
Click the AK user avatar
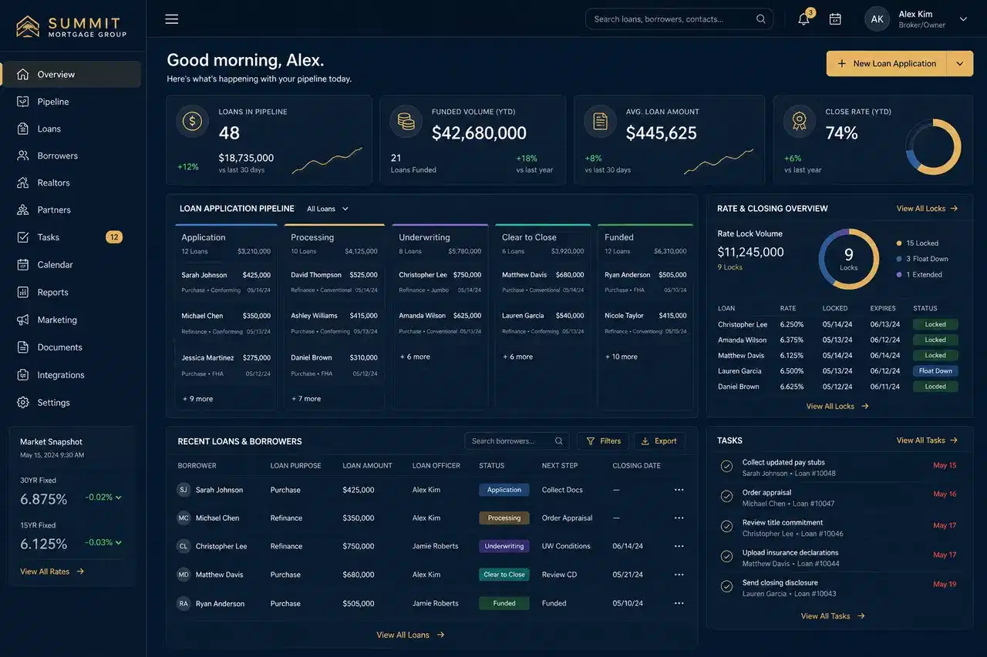877,19
